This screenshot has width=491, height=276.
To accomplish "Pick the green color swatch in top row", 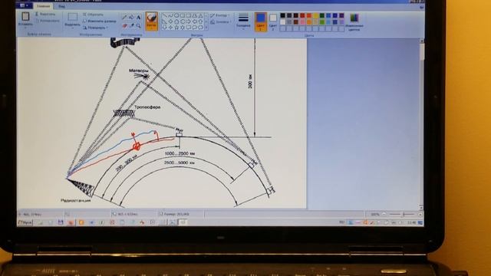I will pyautogui.click(x=322, y=15).
